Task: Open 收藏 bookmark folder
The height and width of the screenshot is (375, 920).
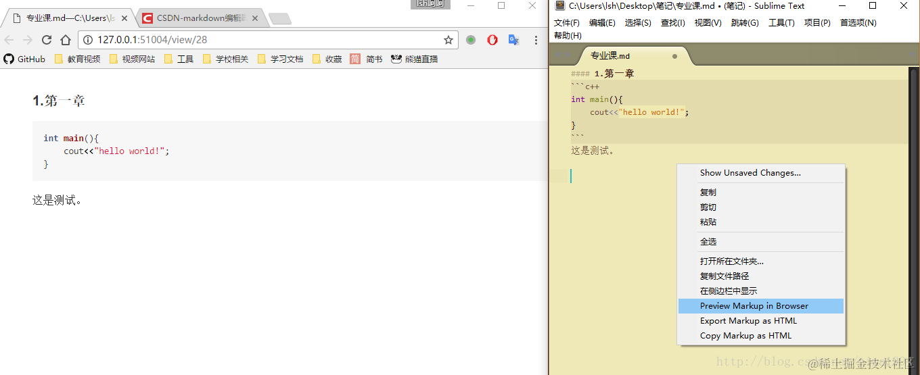Action: tap(327, 59)
